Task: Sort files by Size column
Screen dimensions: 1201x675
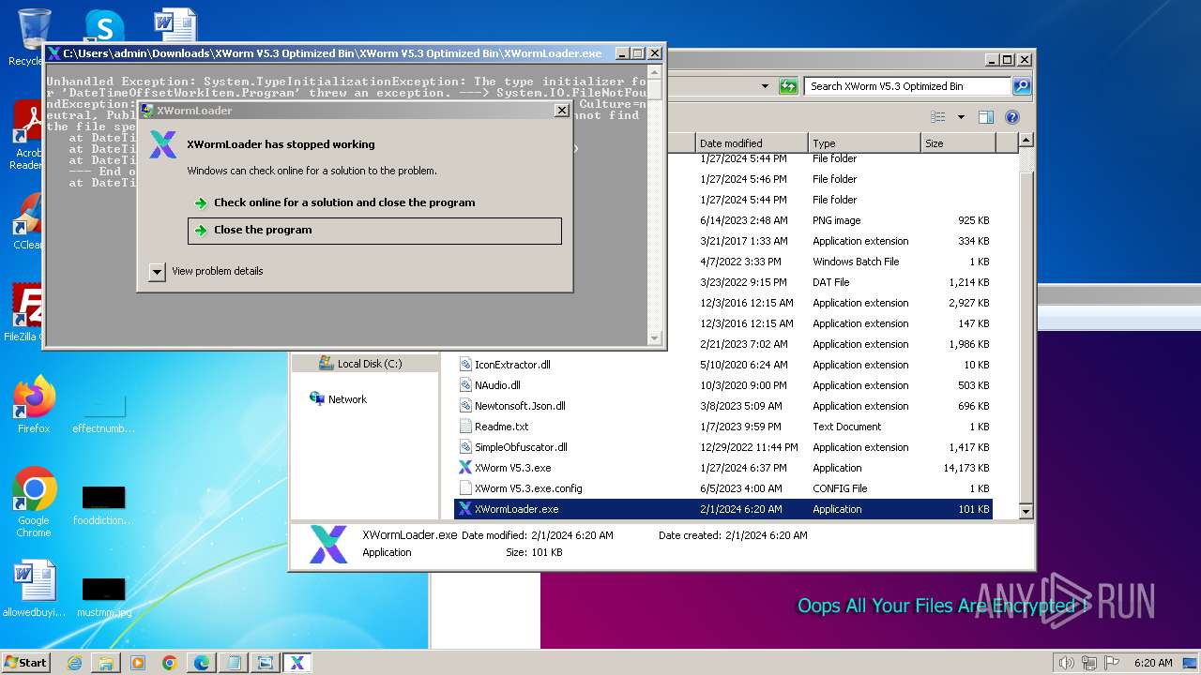Action: click(958, 143)
